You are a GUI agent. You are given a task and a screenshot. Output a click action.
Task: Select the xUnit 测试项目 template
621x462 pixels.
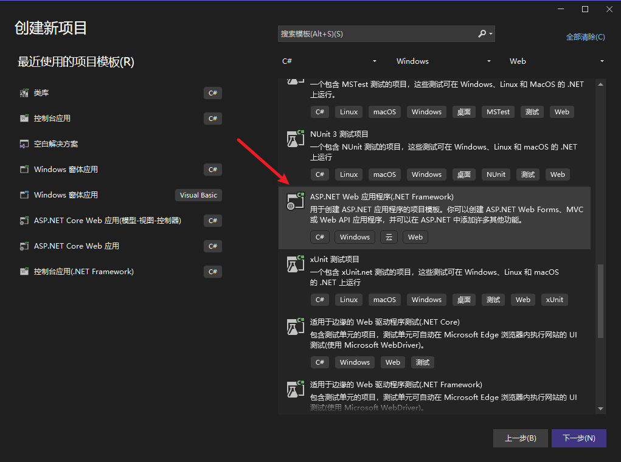coord(434,280)
